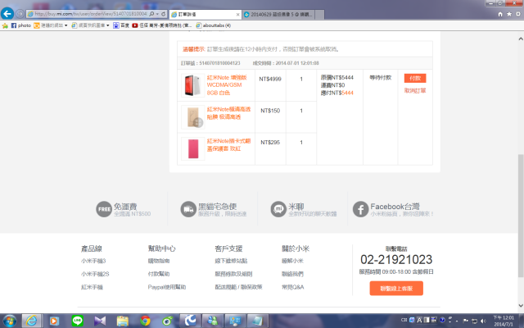The image size is (524, 328).
Task: Click the pink flip cover thumbnail
Action: 193,149
